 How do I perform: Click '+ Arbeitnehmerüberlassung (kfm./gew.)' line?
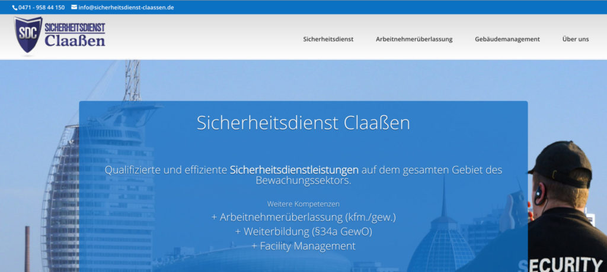tap(303, 217)
